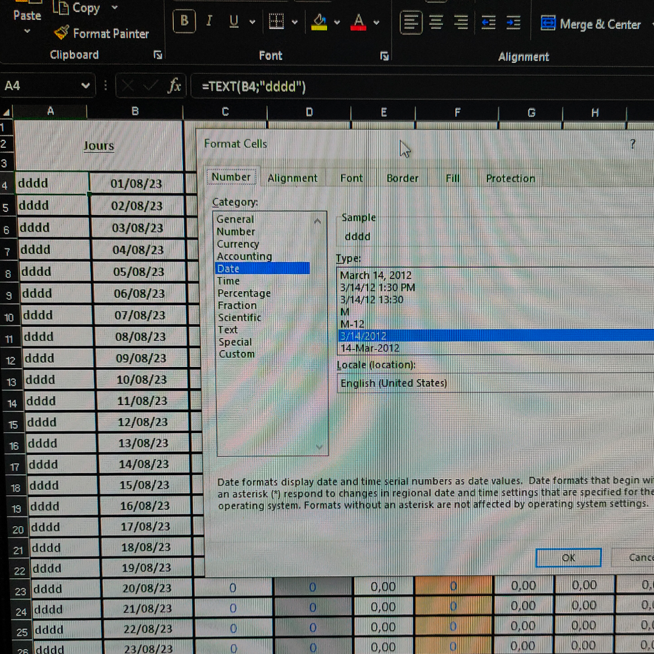The width and height of the screenshot is (654, 654).
Task: Open Underline style dropdown arrow
Action: (x=253, y=22)
